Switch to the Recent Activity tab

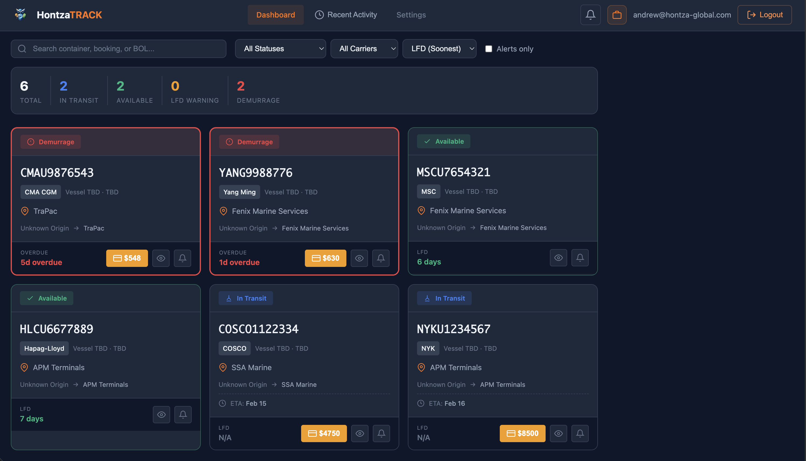click(346, 15)
